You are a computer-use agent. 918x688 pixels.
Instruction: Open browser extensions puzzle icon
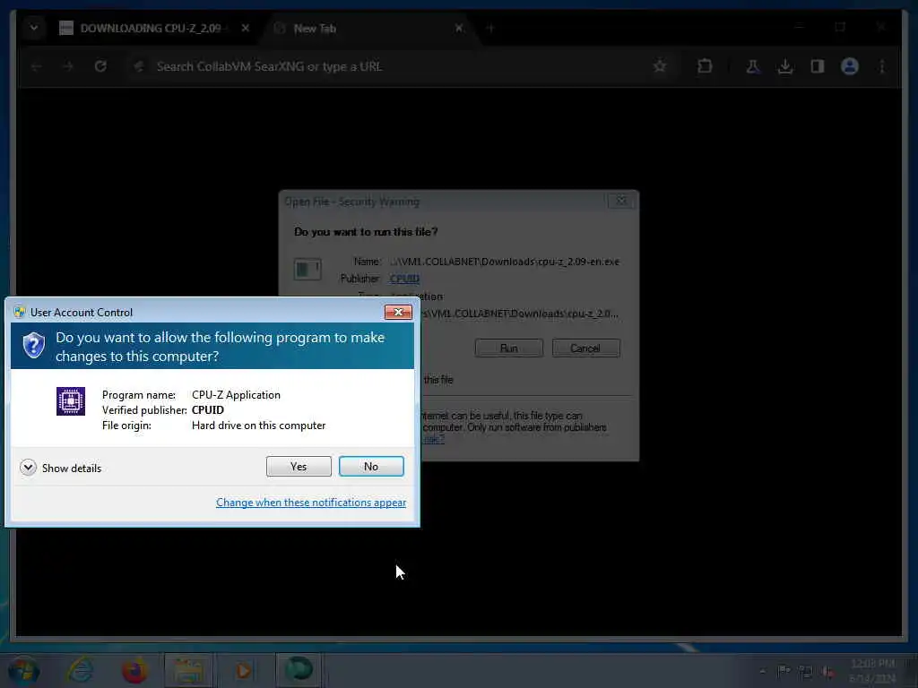click(x=705, y=66)
